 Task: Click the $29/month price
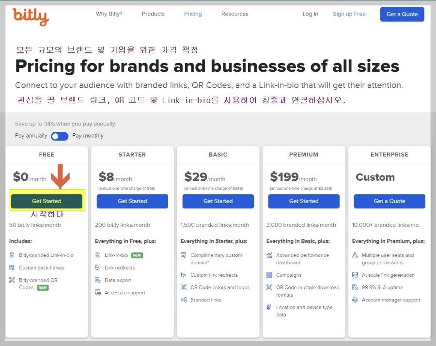205,177
